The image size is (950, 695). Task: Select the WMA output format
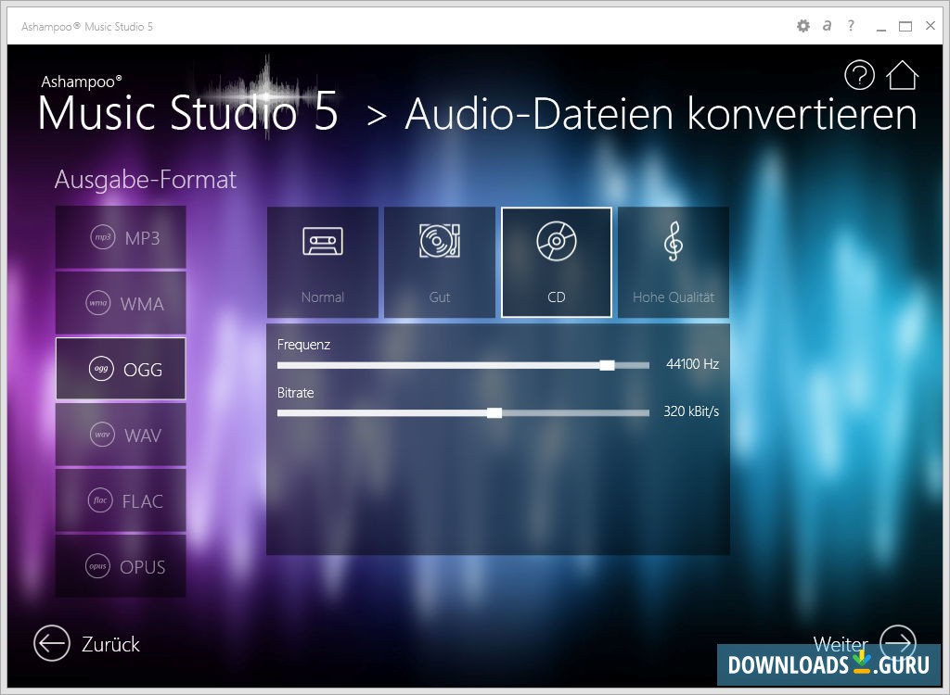pos(121,303)
